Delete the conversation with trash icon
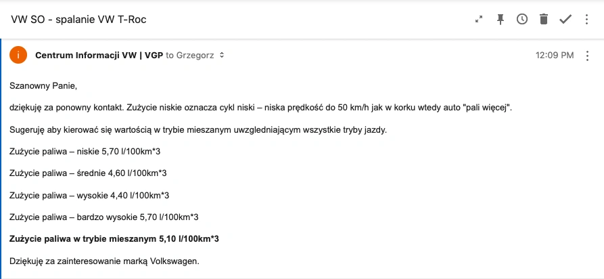The width and height of the screenshot is (604, 279). click(544, 19)
